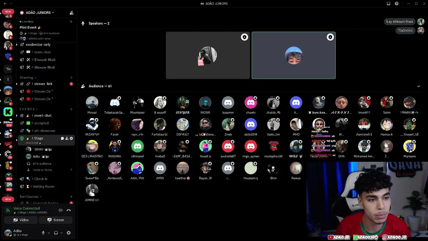Click the Speakers microphone icon
Image resolution: width=428 pixels, height=241 pixels.
83,23
